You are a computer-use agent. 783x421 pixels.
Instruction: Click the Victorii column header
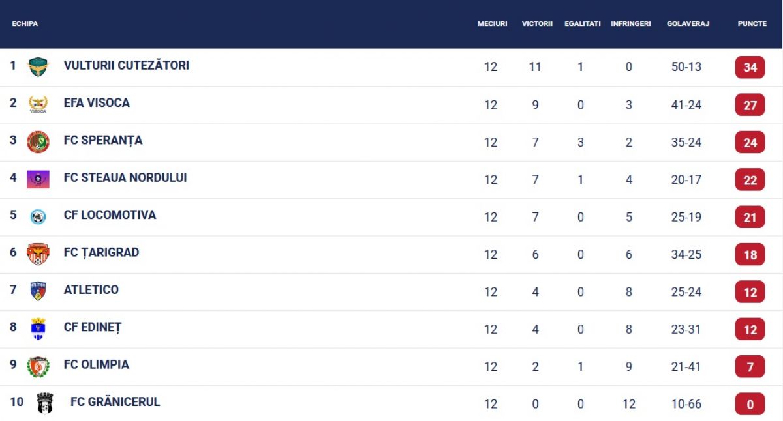click(537, 23)
